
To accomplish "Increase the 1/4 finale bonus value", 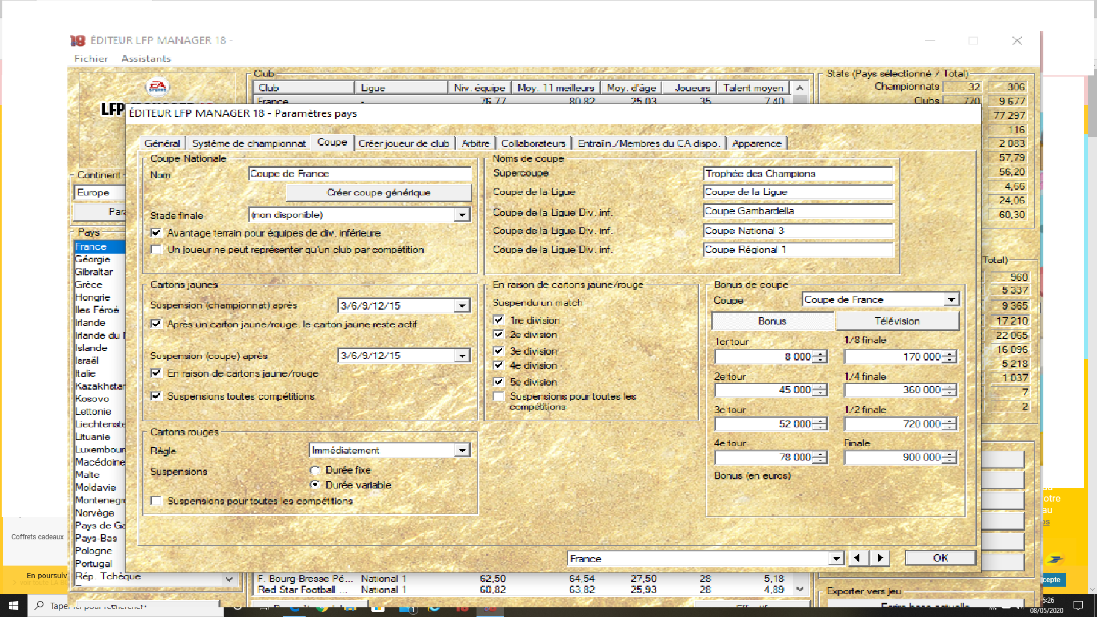I will (x=950, y=387).
